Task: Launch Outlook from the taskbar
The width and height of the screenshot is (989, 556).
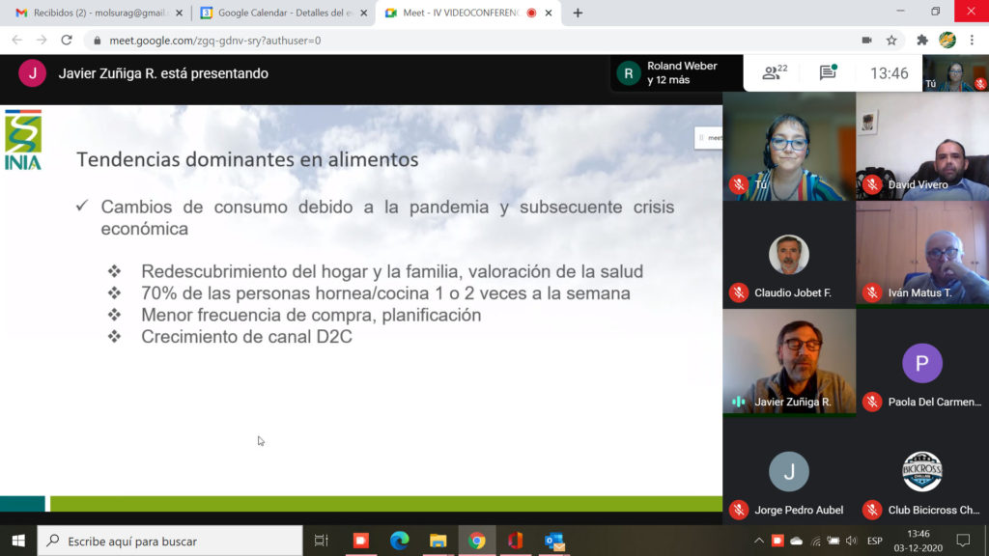Action: (553, 541)
